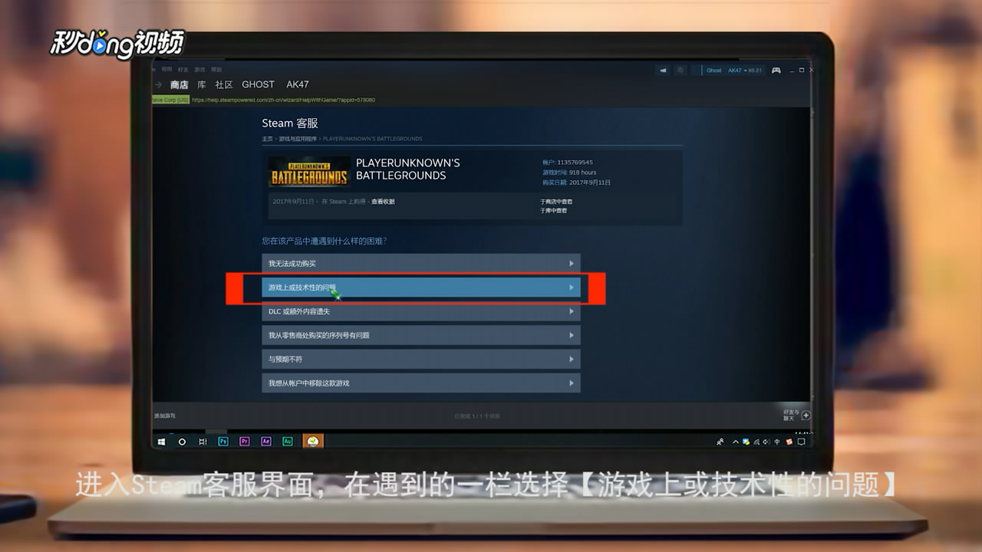Open After Effects from the taskbar

[266, 442]
